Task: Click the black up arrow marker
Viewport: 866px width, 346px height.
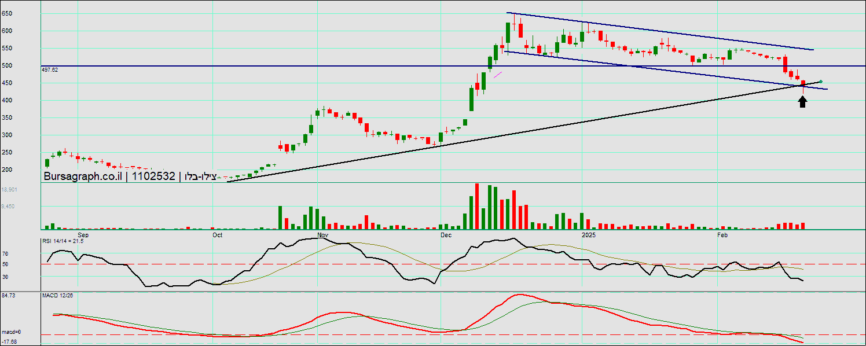Action: pyautogui.click(x=802, y=102)
